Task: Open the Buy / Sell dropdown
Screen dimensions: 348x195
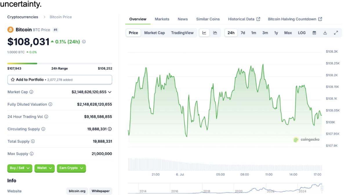Action: 19,168
